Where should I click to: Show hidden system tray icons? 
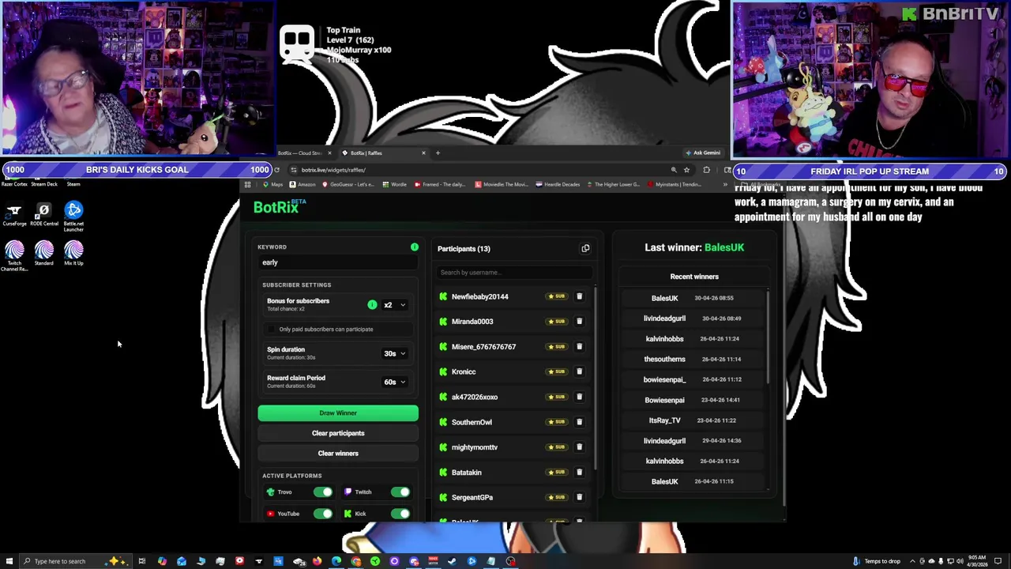[911, 561]
